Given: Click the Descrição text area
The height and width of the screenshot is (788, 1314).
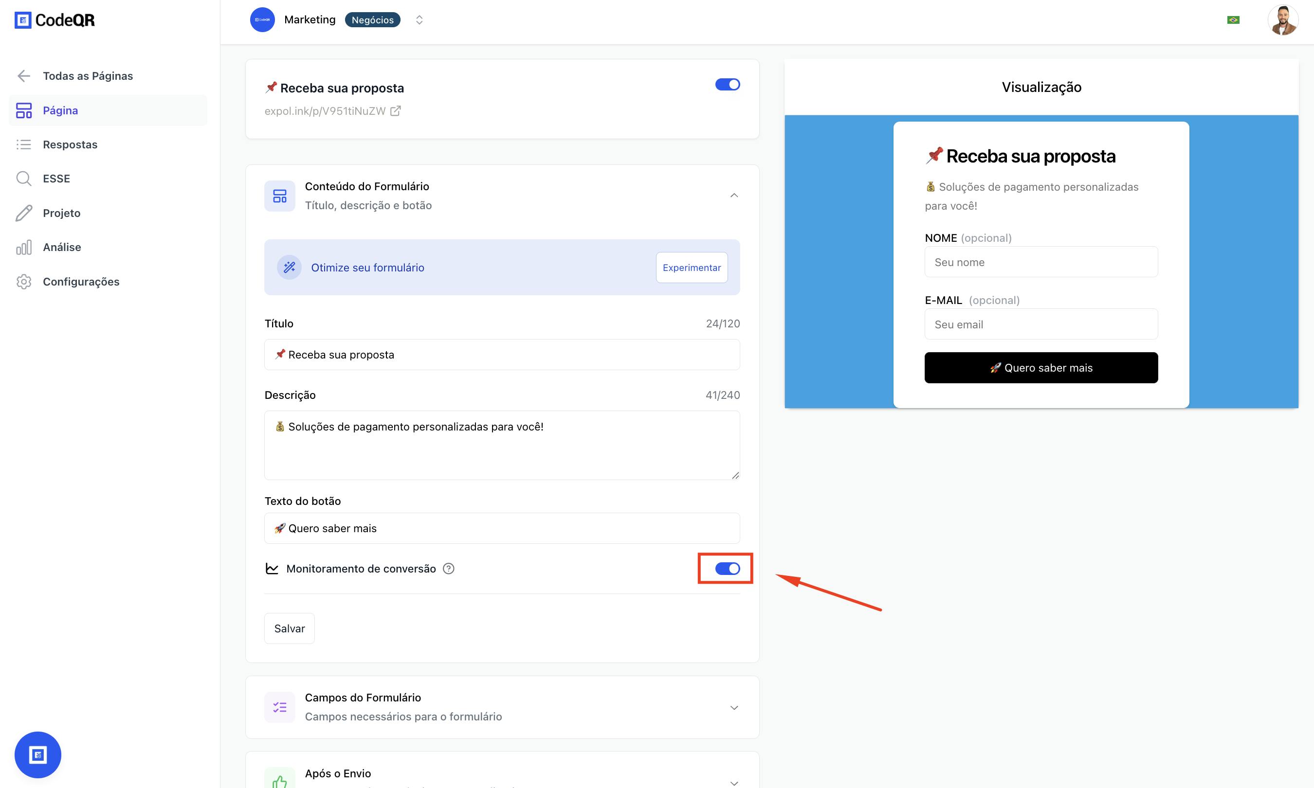Looking at the screenshot, I should coord(502,445).
